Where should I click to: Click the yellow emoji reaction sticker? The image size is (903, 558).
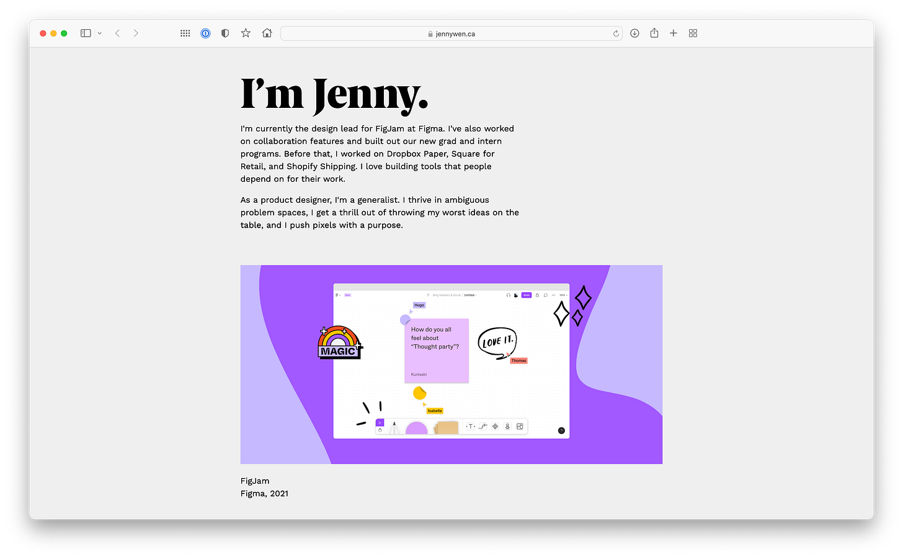point(420,392)
